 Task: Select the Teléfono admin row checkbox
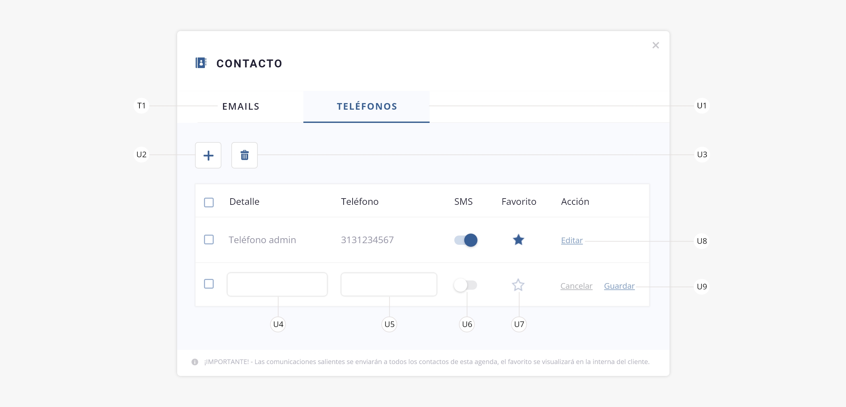point(209,240)
